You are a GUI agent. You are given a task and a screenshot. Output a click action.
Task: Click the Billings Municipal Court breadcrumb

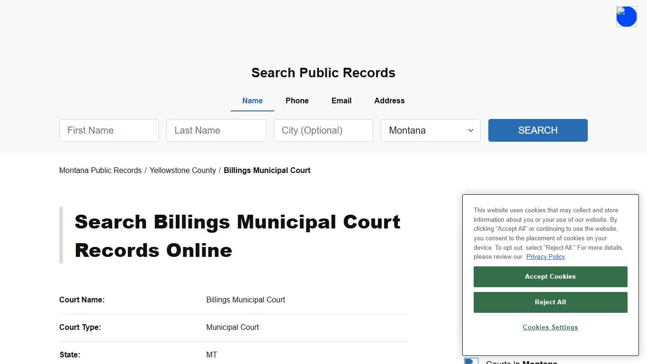pos(267,170)
